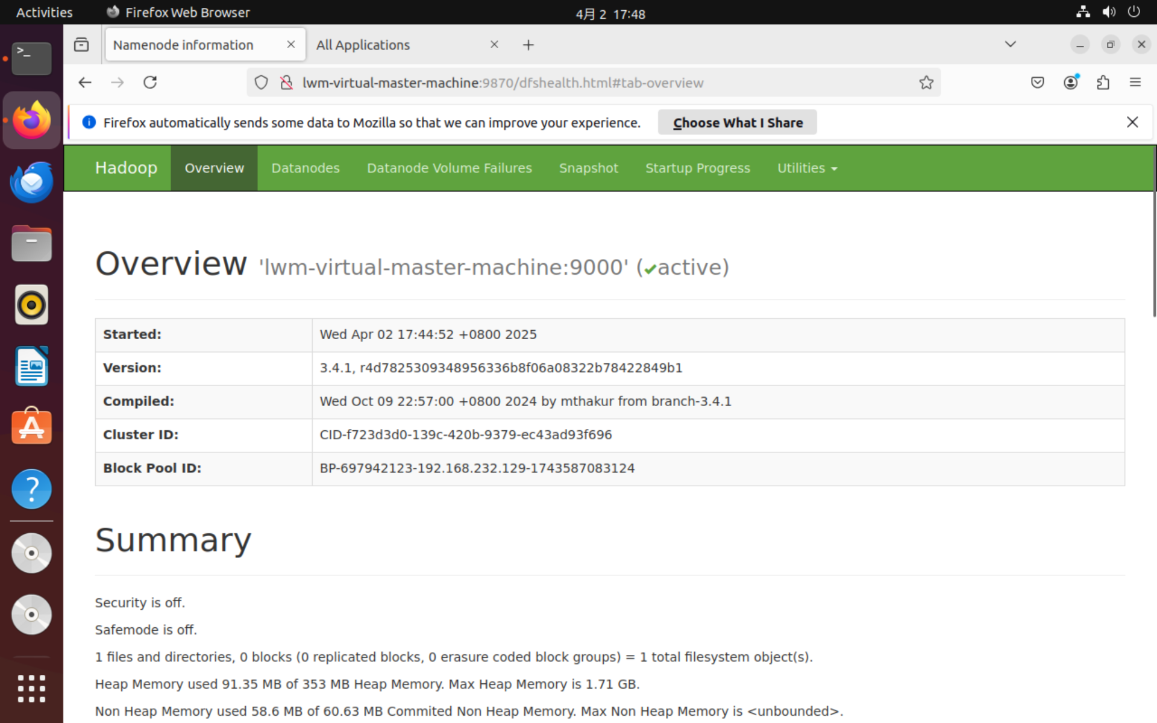Click inside the address bar

coord(542,83)
